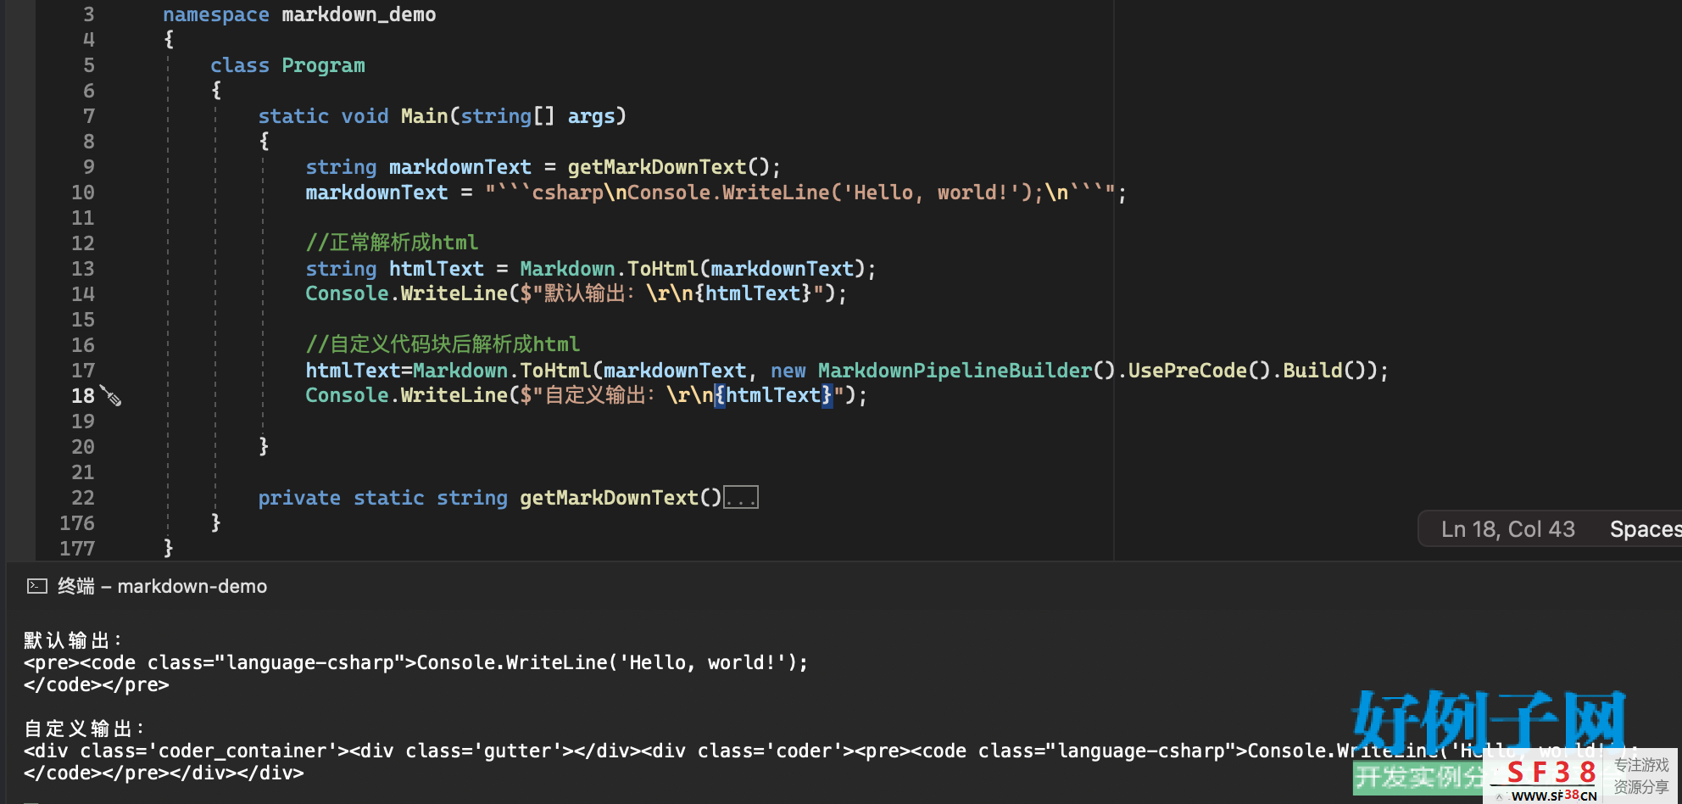Click the comment '//正常解析成html'
1682x804 pixels.
pyautogui.click(x=392, y=243)
